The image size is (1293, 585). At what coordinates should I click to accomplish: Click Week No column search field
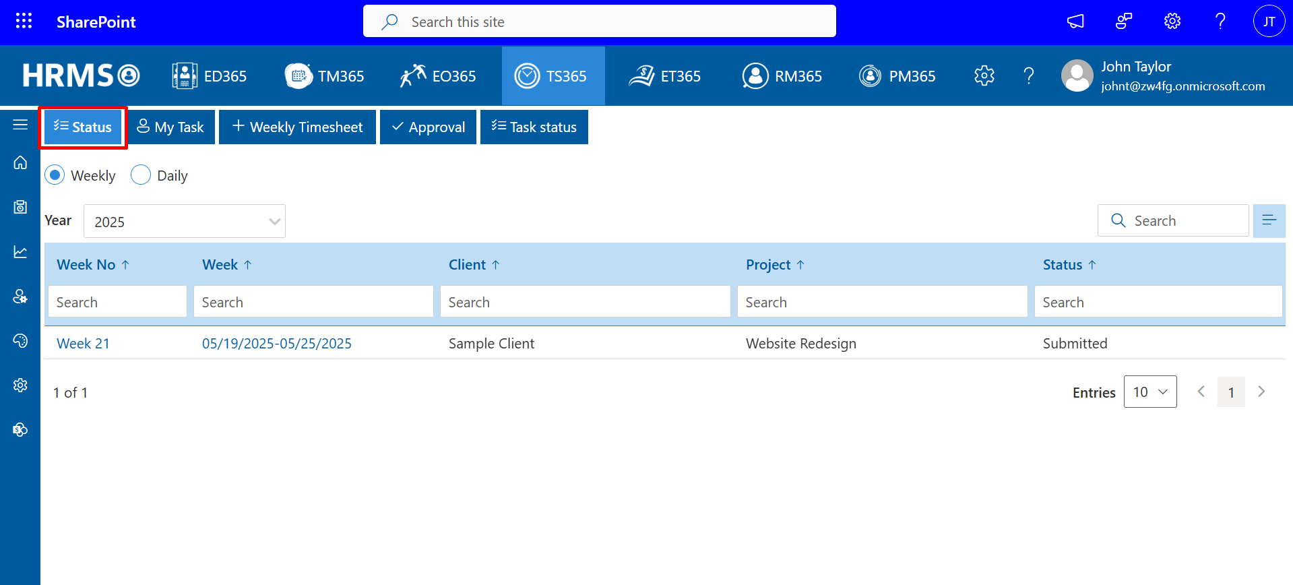coord(117,302)
